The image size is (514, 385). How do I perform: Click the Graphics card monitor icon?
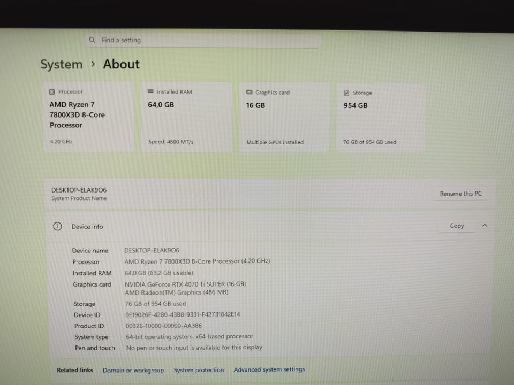pyautogui.click(x=249, y=92)
